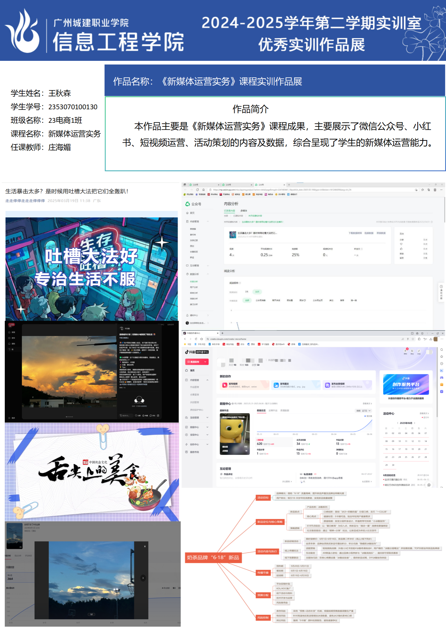Switch to the 多媒体 tab in 内容分析
This screenshot has width=446, height=632.
pyautogui.click(x=244, y=211)
